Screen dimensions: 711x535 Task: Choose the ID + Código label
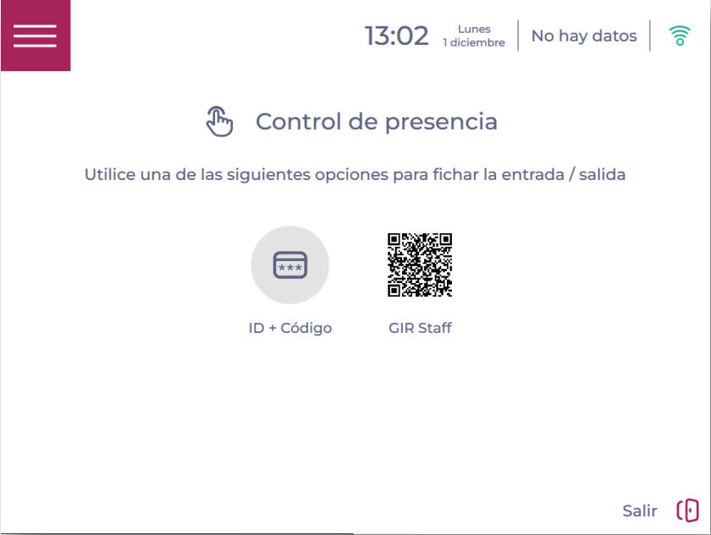pyautogui.click(x=290, y=328)
